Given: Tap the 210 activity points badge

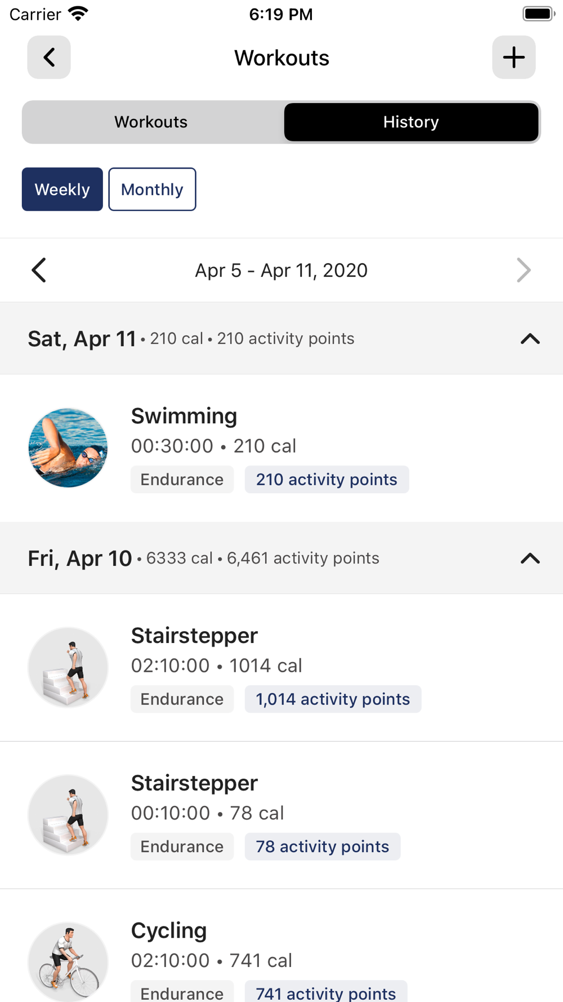Looking at the screenshot, I should point(327,480).
